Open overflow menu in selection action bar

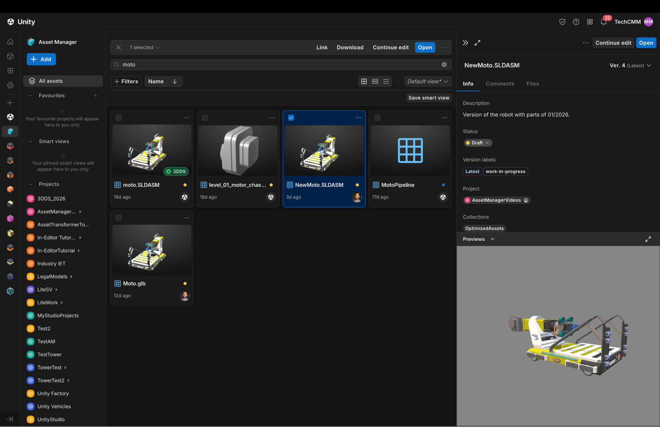(444, 48)
